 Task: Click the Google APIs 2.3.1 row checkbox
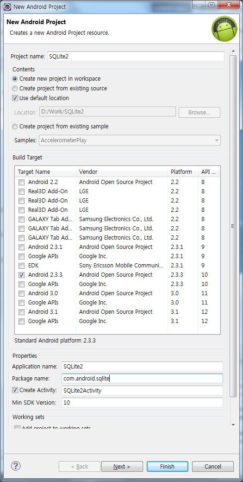pos(21,256)
